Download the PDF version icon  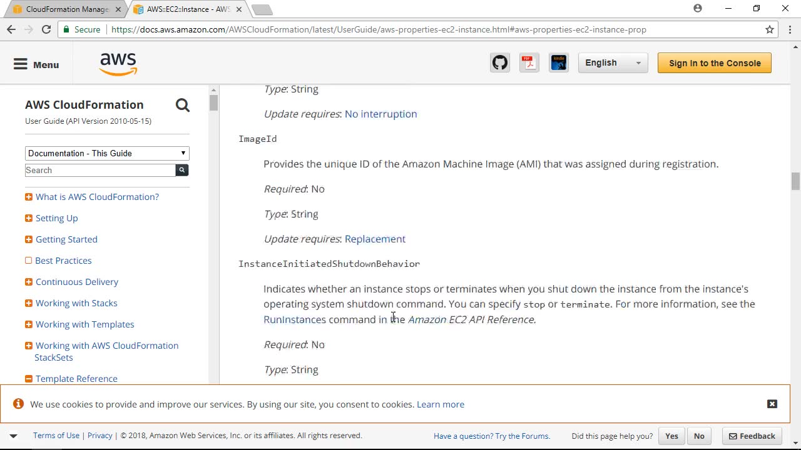coord(529,62)
